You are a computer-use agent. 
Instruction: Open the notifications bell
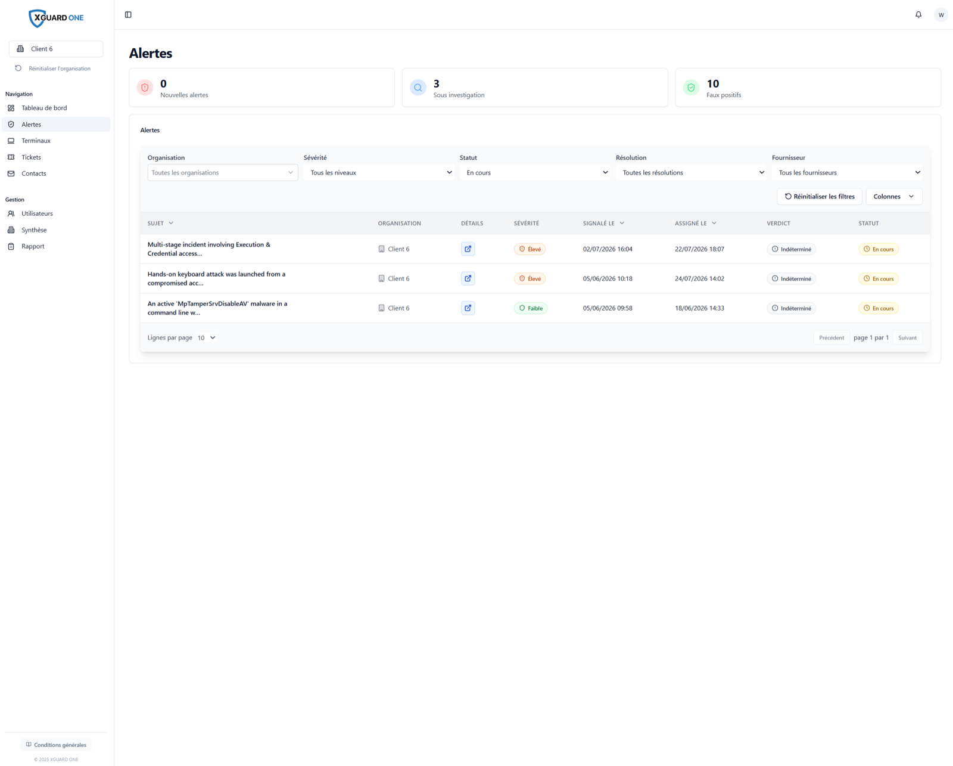(918, 15)
